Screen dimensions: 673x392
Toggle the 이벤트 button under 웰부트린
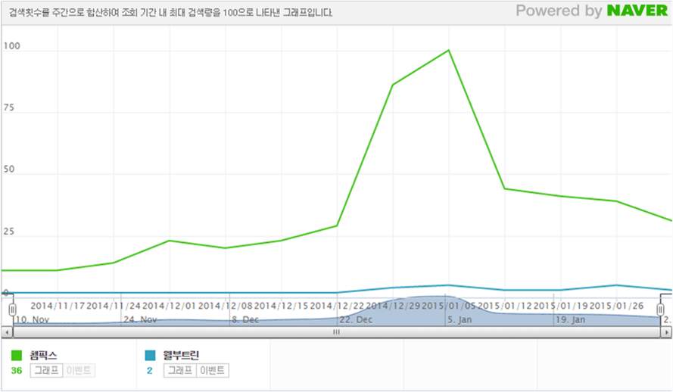[x=213, y=370]
